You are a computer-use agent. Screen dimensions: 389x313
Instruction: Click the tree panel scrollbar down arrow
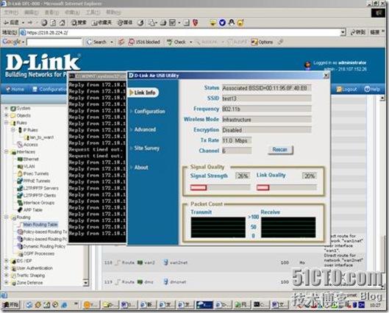85,283
